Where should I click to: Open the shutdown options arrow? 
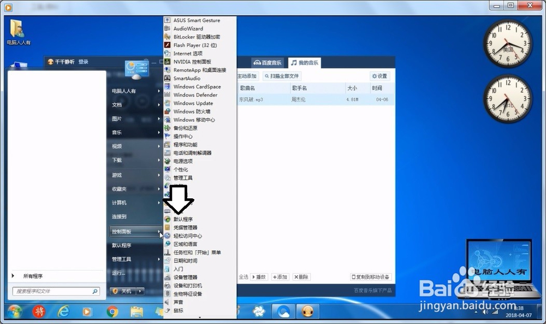[140, 291]
